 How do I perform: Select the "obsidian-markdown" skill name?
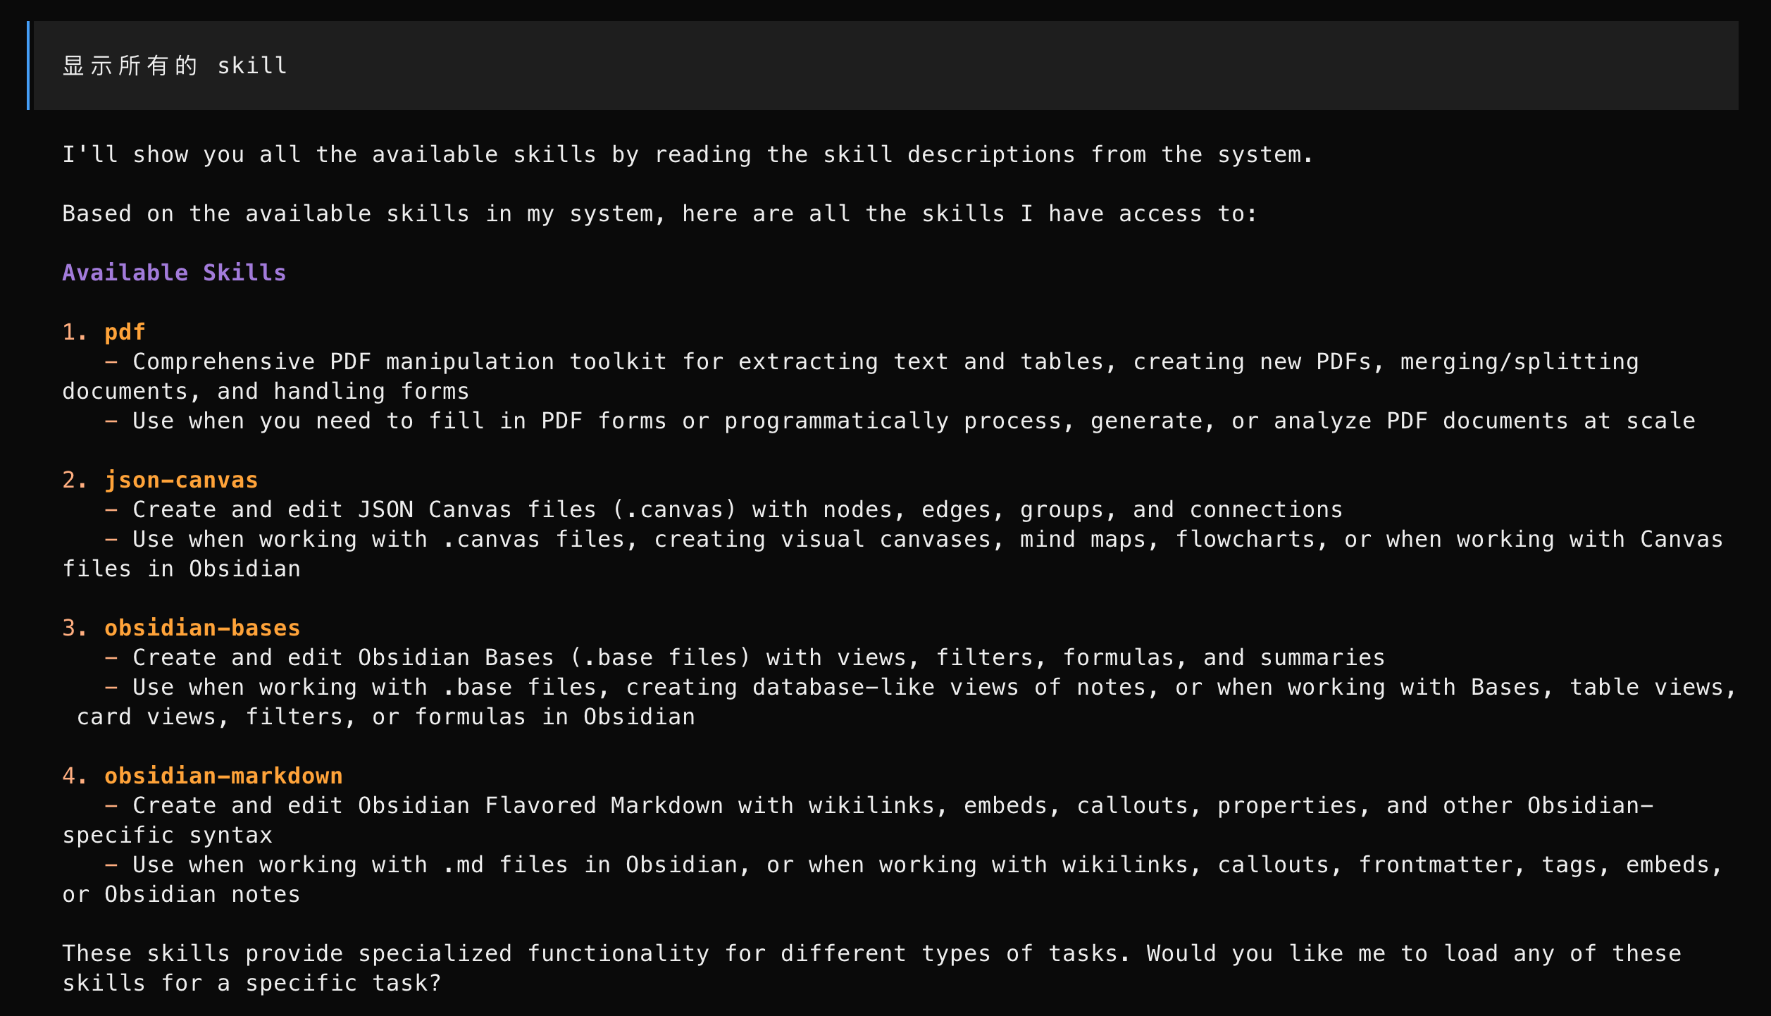[223, 776]
